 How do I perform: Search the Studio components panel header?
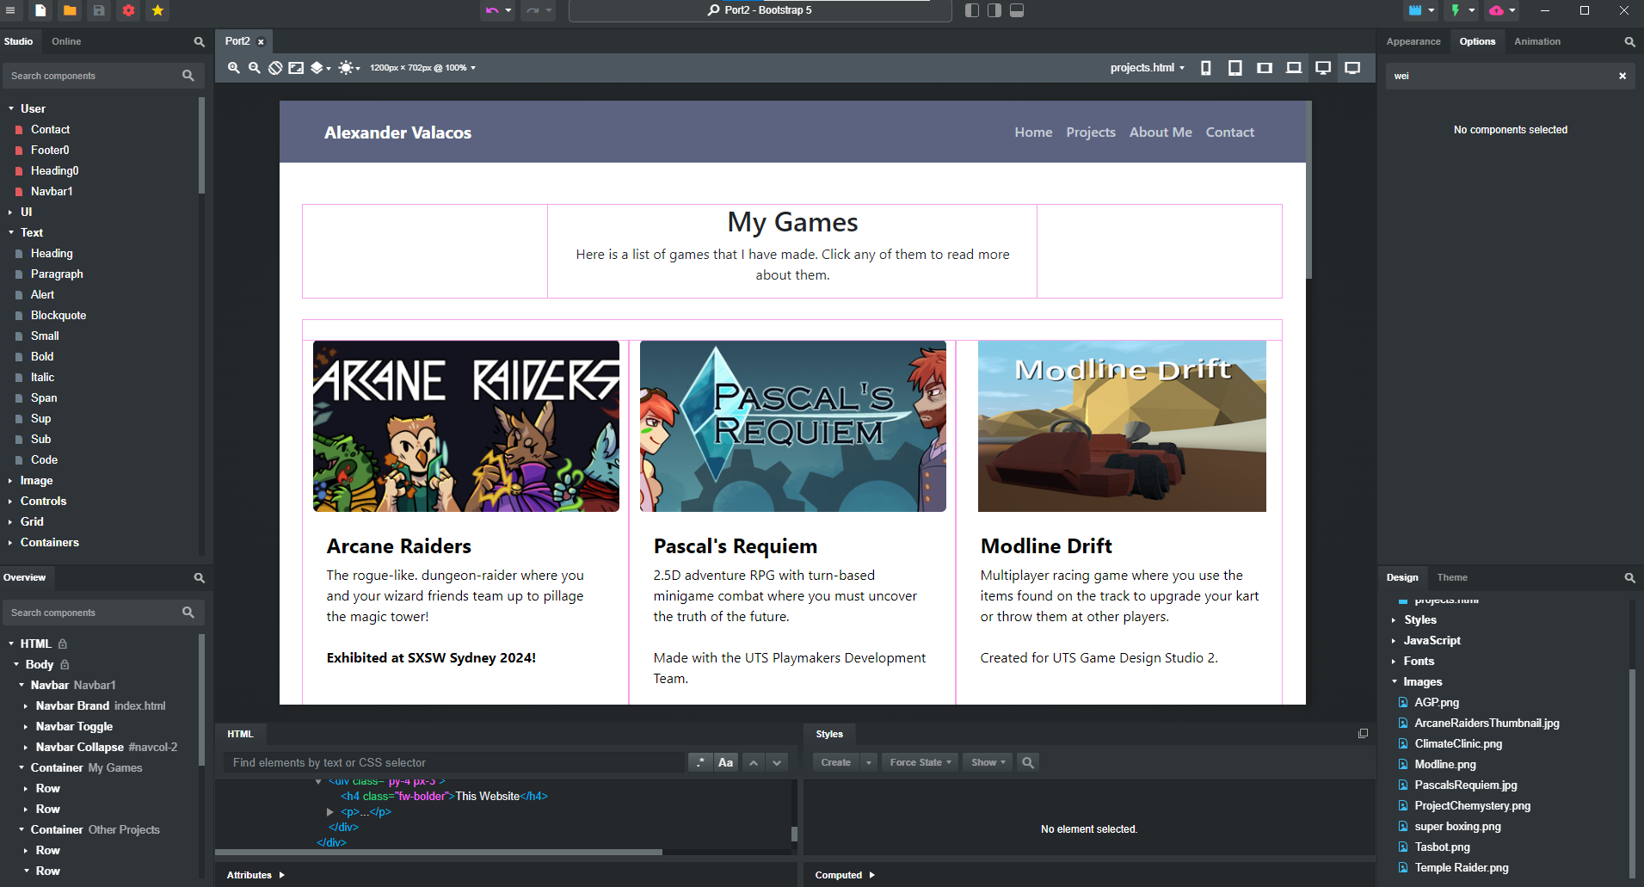click(199, 41)
